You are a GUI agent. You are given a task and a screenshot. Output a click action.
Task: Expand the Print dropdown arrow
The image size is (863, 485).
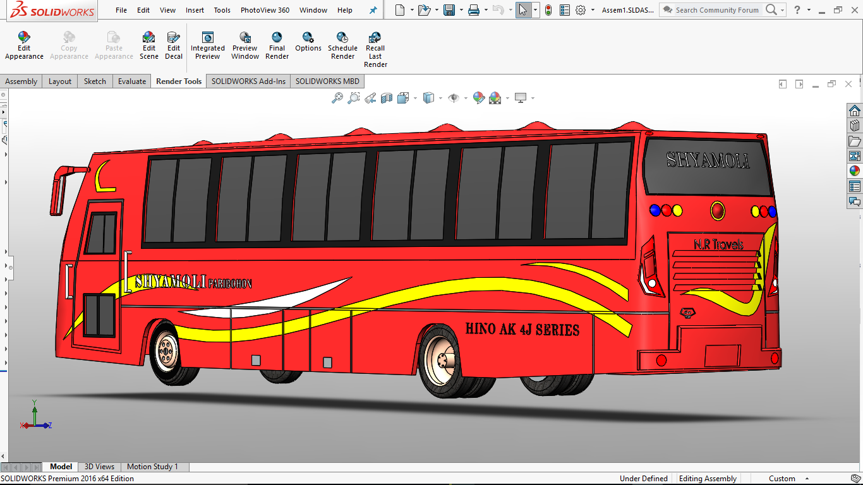click(486, 10)
